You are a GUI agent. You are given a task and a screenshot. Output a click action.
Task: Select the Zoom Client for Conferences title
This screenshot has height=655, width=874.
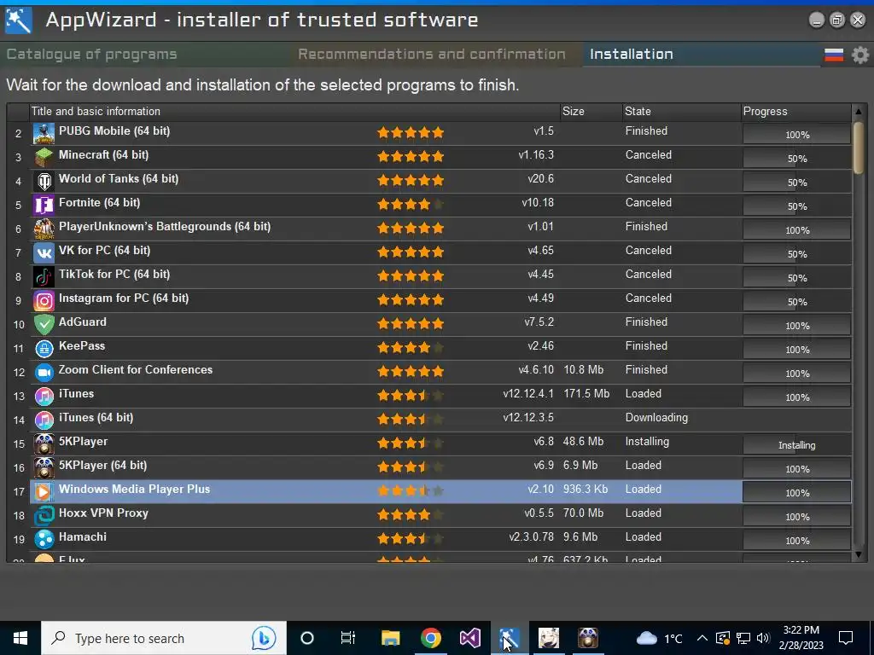click(136, 370)
